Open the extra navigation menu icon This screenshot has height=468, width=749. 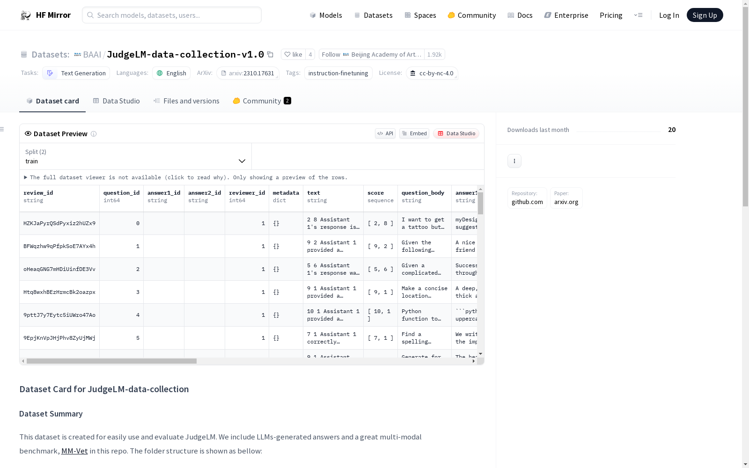click(x=638, y=15)
